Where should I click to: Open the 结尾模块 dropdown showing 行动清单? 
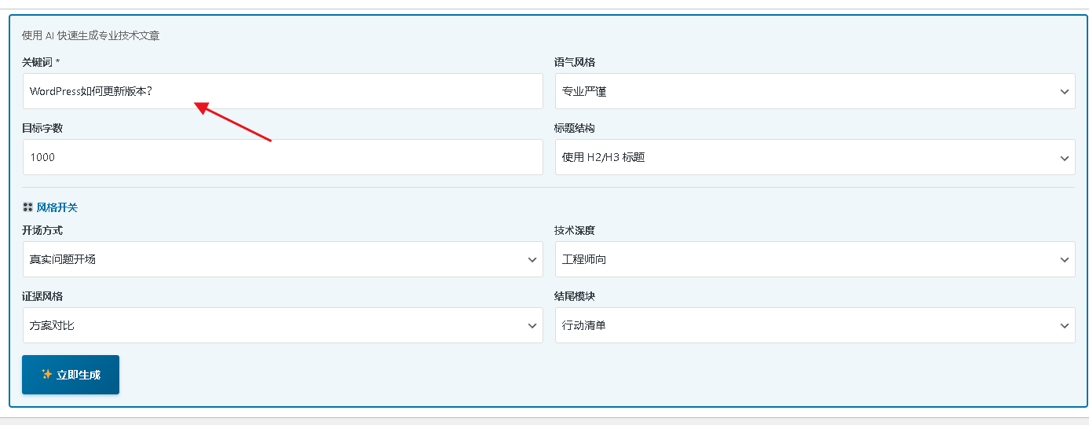(x=815, y=325)
